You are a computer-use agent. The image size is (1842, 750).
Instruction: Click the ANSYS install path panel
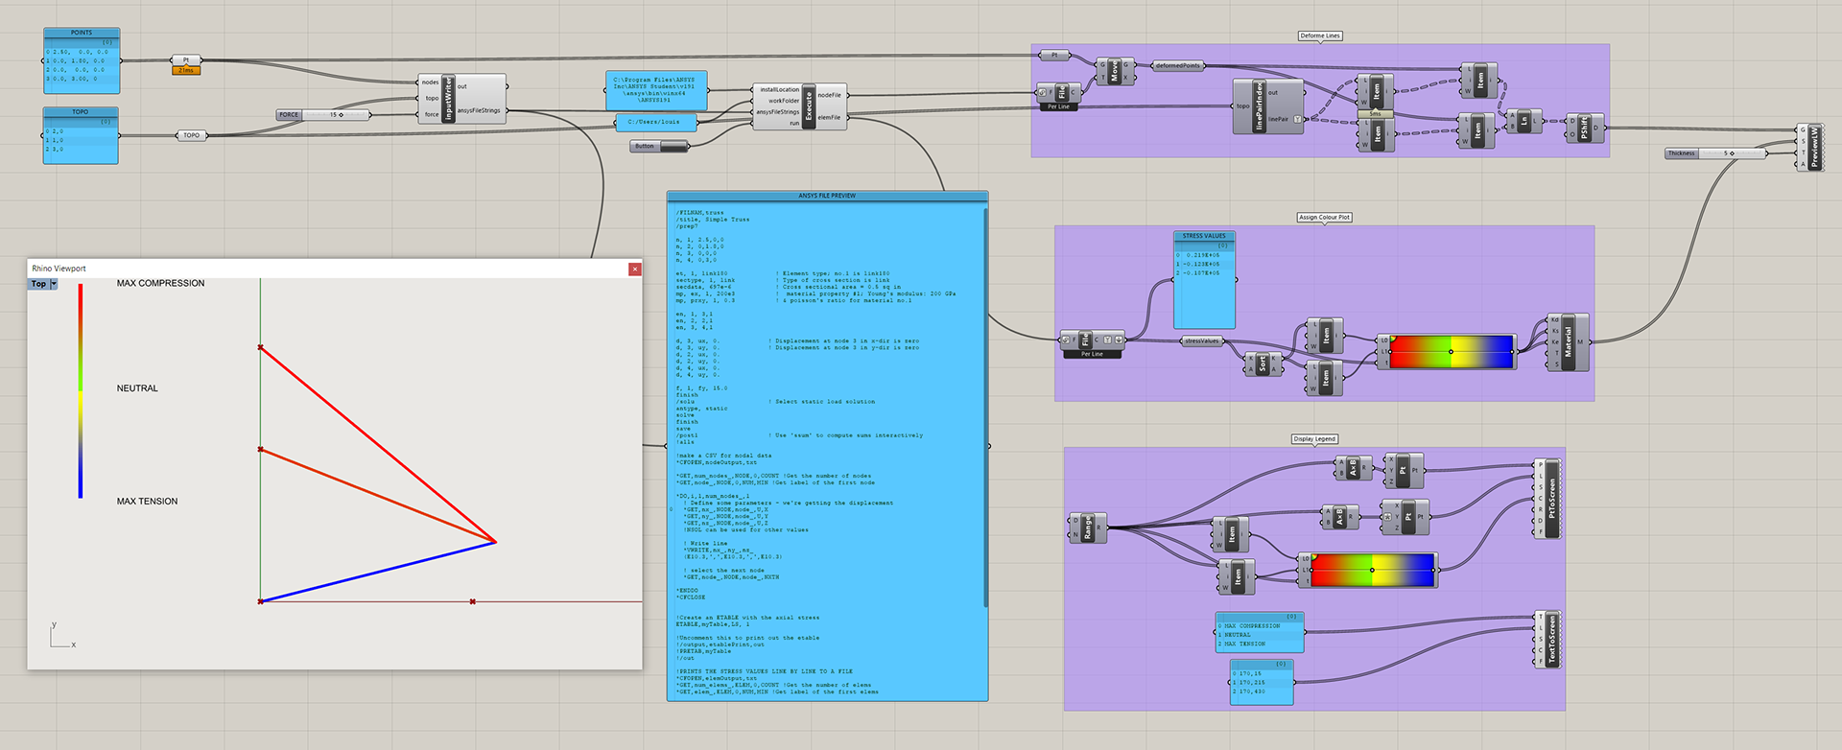(657, 90)
